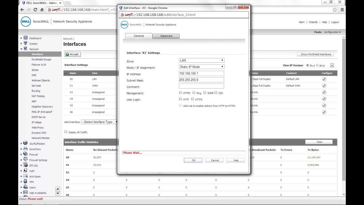Click Show PortShield Interfaces button

[x=316, y=54]
